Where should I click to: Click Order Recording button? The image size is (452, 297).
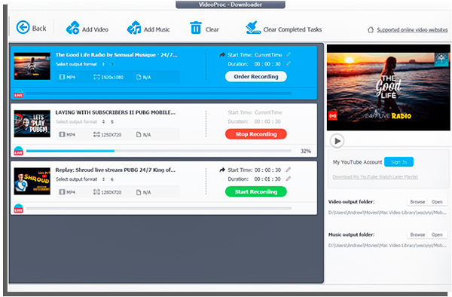[x=256, y=77]
